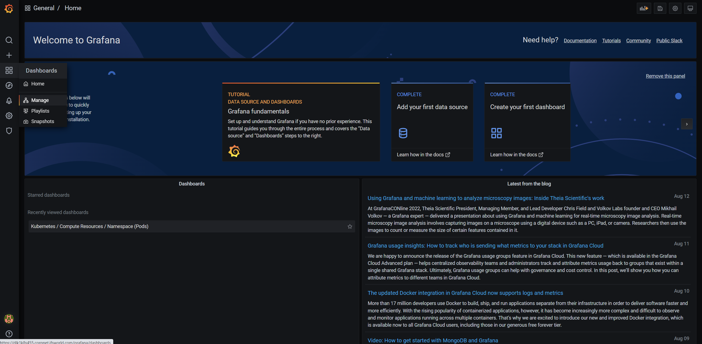Image resolution: width=702 pixels, height=344 pixels.
Task: Open the Documentation help link
Action: [580, 41]
